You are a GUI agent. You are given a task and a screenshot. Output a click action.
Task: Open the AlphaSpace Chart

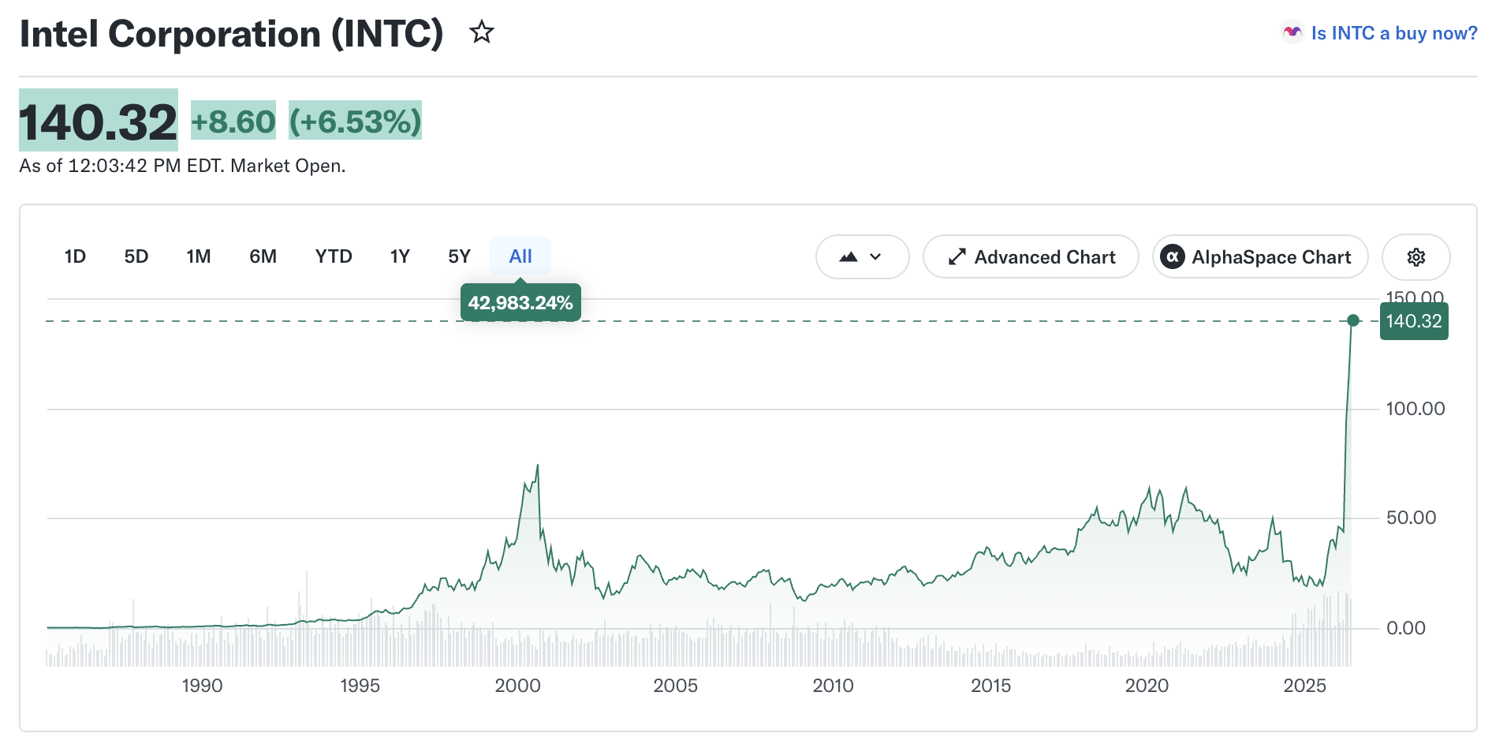[1260, 256]
